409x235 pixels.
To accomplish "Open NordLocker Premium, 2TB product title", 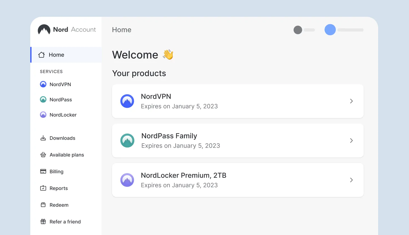I will 183,175.
